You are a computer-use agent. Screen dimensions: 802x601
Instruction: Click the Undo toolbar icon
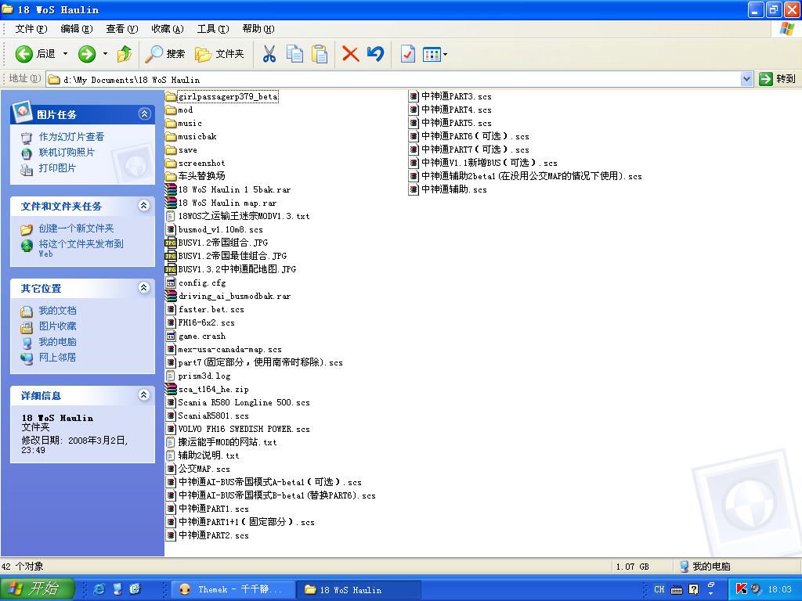(376, 54)
